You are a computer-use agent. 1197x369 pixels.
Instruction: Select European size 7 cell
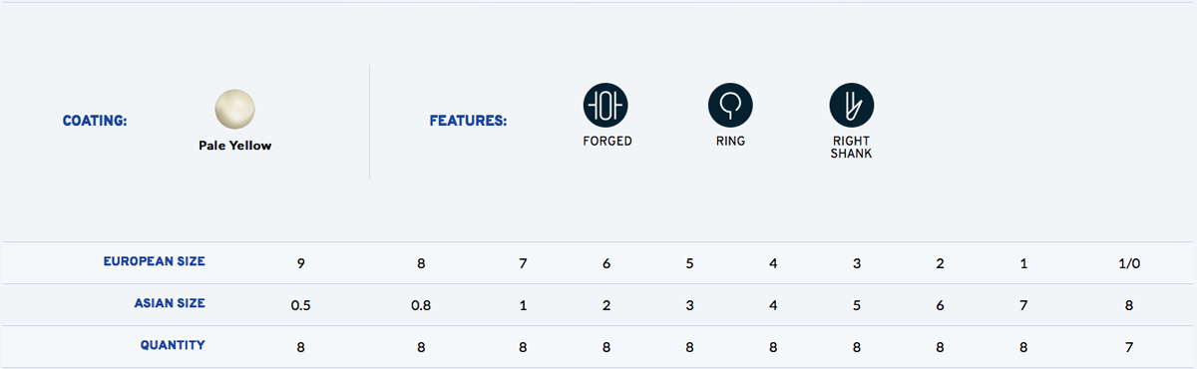523,263
